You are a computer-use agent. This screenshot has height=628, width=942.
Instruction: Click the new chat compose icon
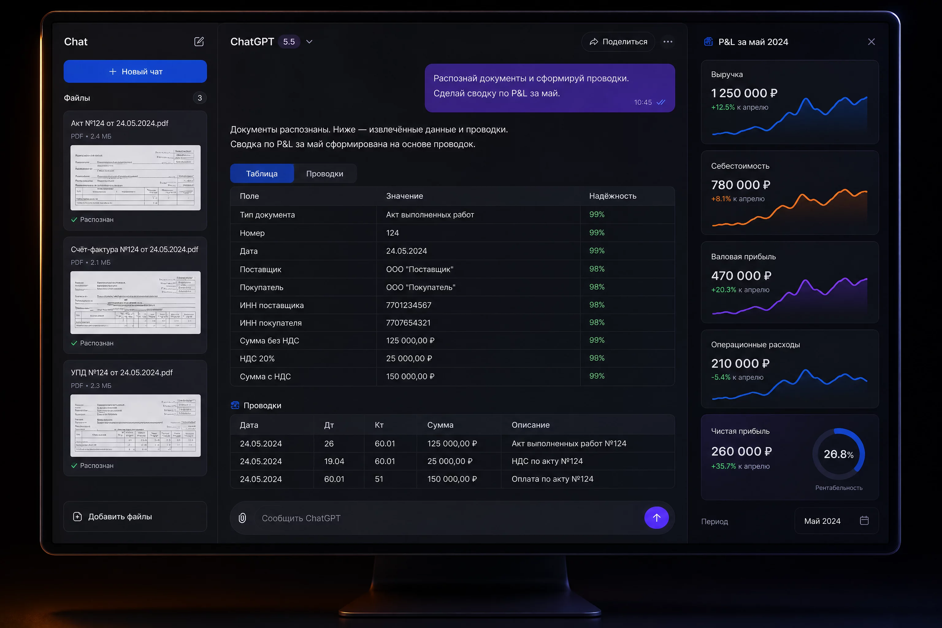point(199,42)
